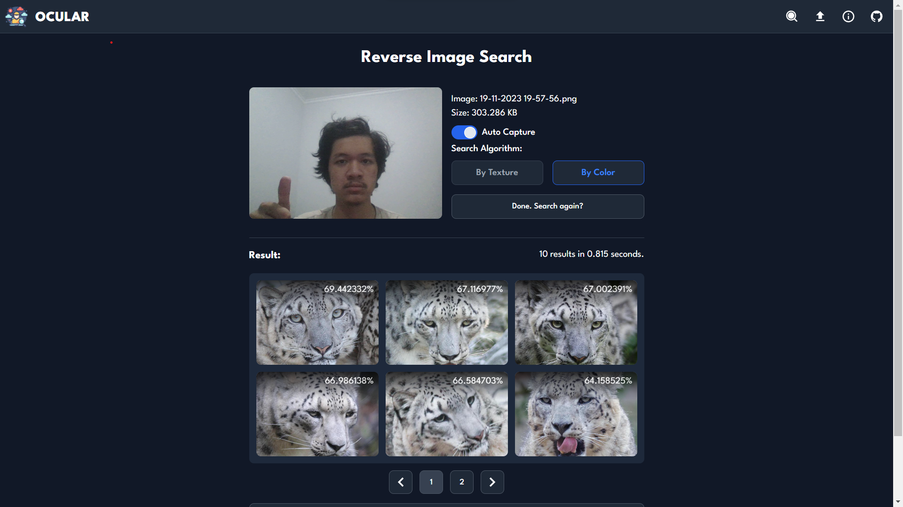Toggle the Auto Capture switch
The width and height of the screenshot is (903, 507).
pyautogui.click(x=464, y=132)
